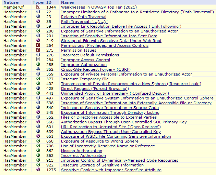Open Direct Request ('Forced Browsing') link
216x175 pixels.
95,89
